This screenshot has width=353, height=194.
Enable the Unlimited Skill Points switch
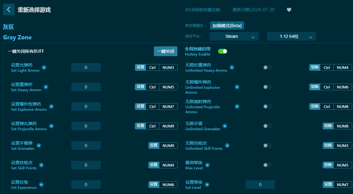268,145
